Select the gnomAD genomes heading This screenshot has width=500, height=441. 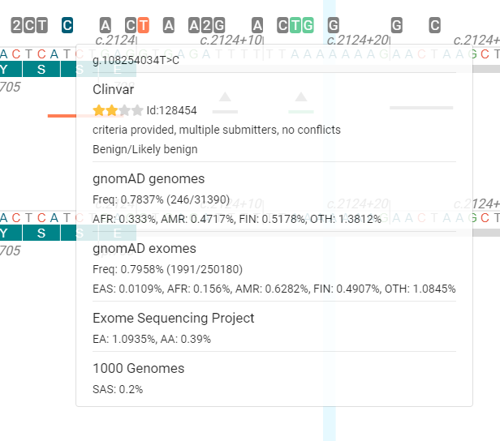[149, 178]
